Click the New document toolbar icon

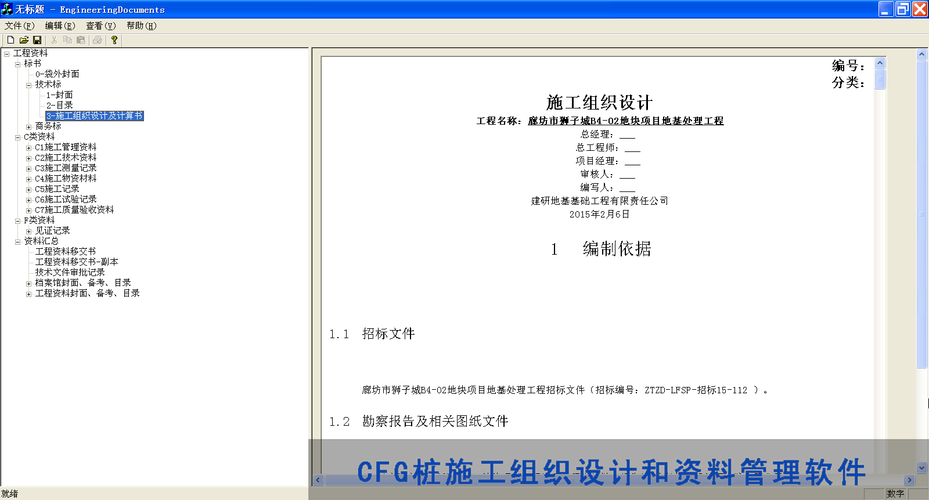point(10,40)
